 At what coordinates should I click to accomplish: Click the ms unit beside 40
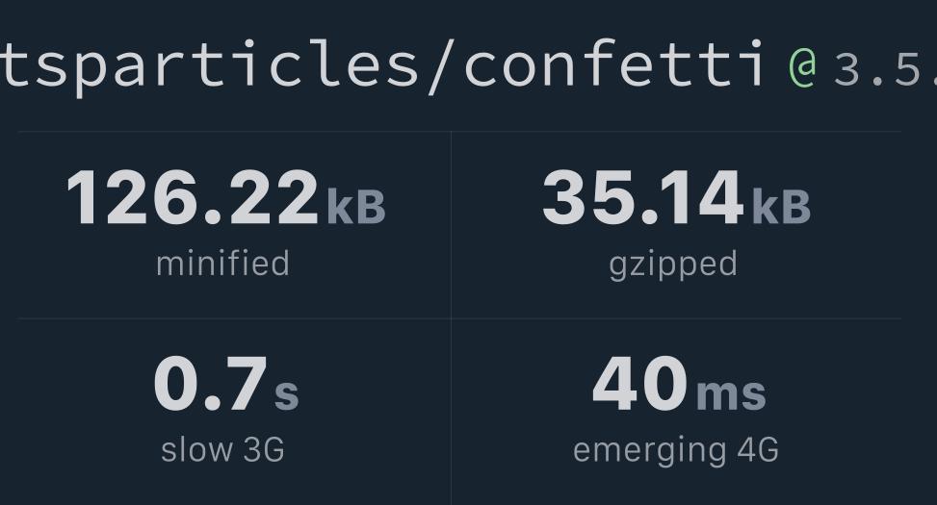[731, 394]
